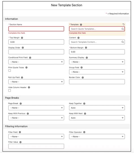Open the Page Break dropdown
Image resolution: width=134 pixels, height=153 pixels.
click(36, 108)
